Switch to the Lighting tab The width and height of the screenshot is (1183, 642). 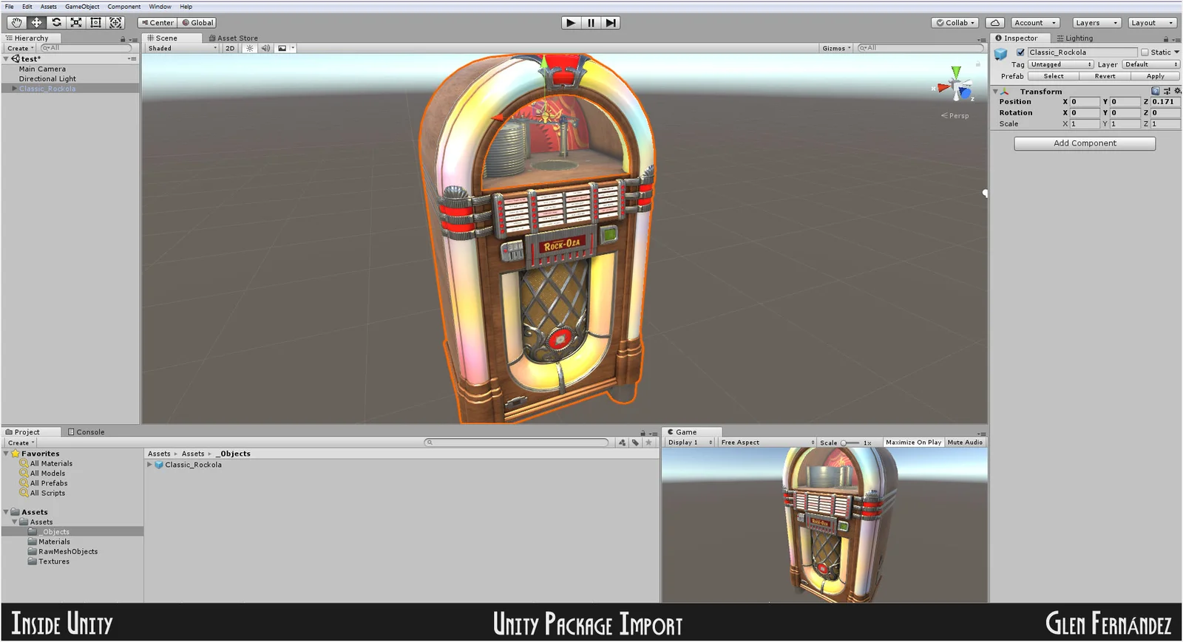[x=1075, y=38]
